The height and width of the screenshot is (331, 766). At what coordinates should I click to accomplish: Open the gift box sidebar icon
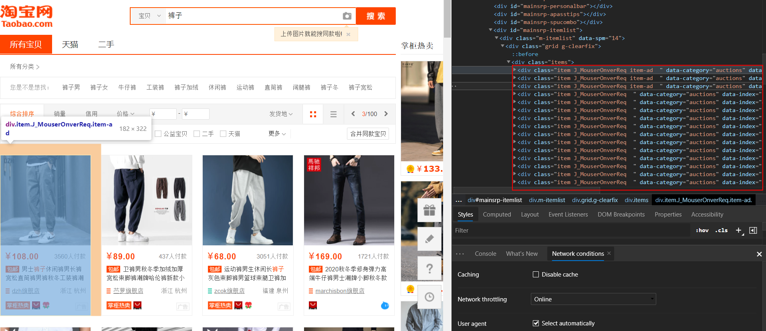point(429,210)
